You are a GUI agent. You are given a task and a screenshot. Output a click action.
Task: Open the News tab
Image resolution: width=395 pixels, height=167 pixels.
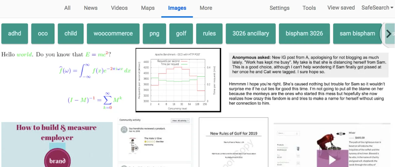pos(91,8)
